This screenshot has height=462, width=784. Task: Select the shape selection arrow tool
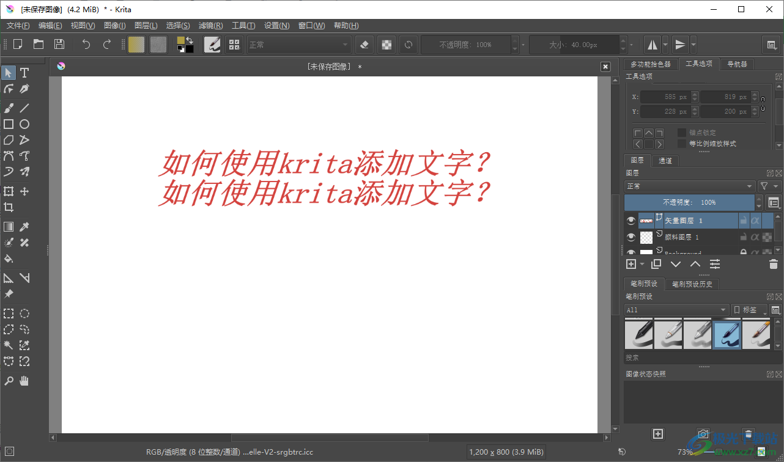click(x=9, y=73)
